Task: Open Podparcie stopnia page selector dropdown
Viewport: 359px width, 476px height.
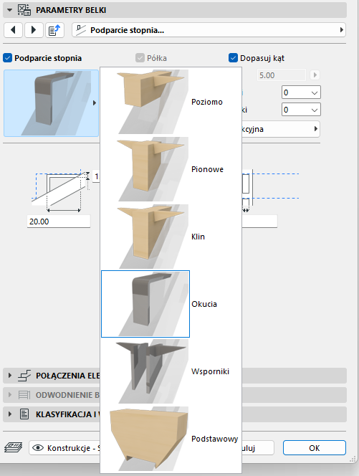Action: [209, 30]
